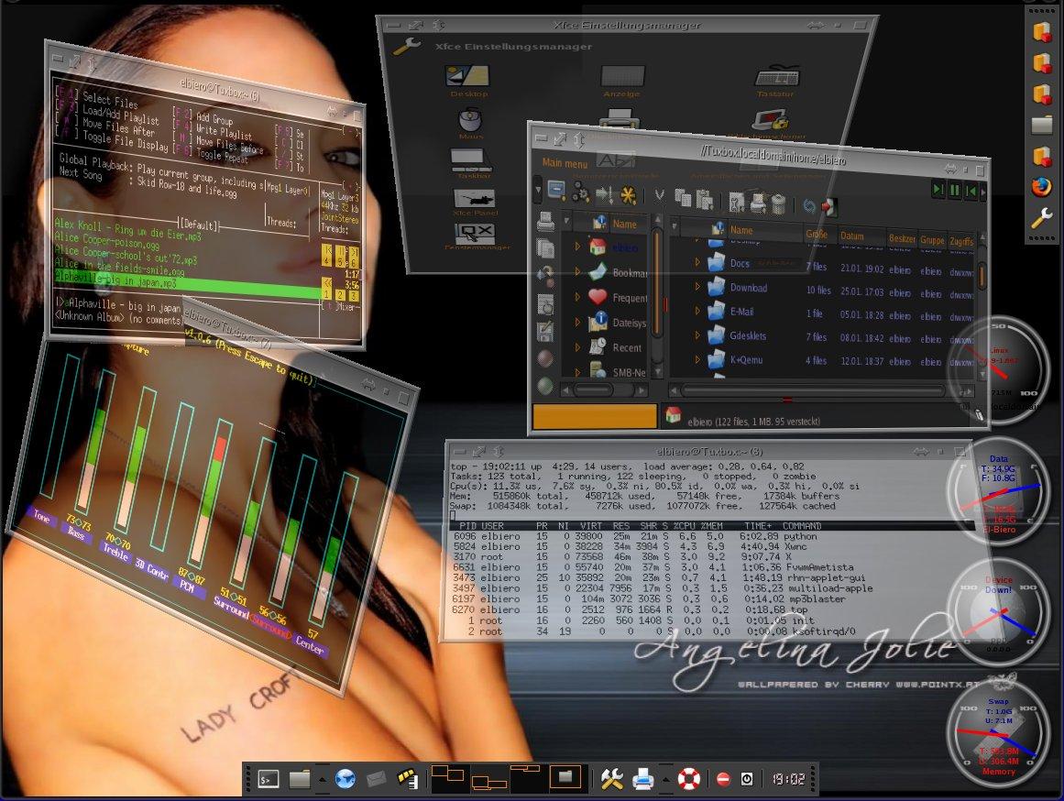Expand the Recent tree item in sidebar
The width and height of the screenshot is (1064, 801).
pyautogui.click(x=578, y=346)
